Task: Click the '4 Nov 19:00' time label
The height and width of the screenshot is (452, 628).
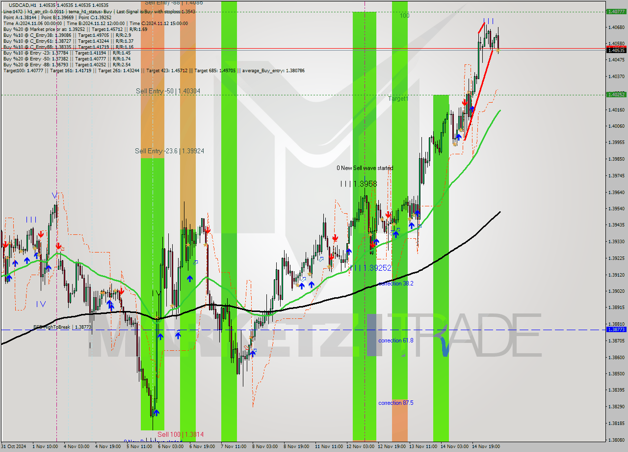Action: pyautogui.click(x=109, y=447)
